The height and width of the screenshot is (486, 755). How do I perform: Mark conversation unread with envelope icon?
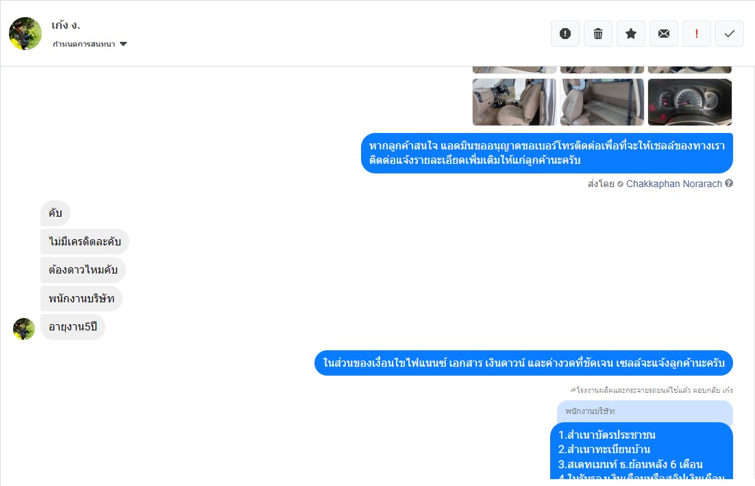coord(663,34)
